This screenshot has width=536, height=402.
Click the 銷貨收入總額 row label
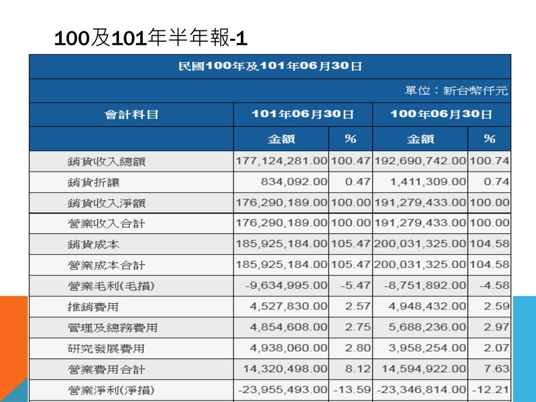106,161
